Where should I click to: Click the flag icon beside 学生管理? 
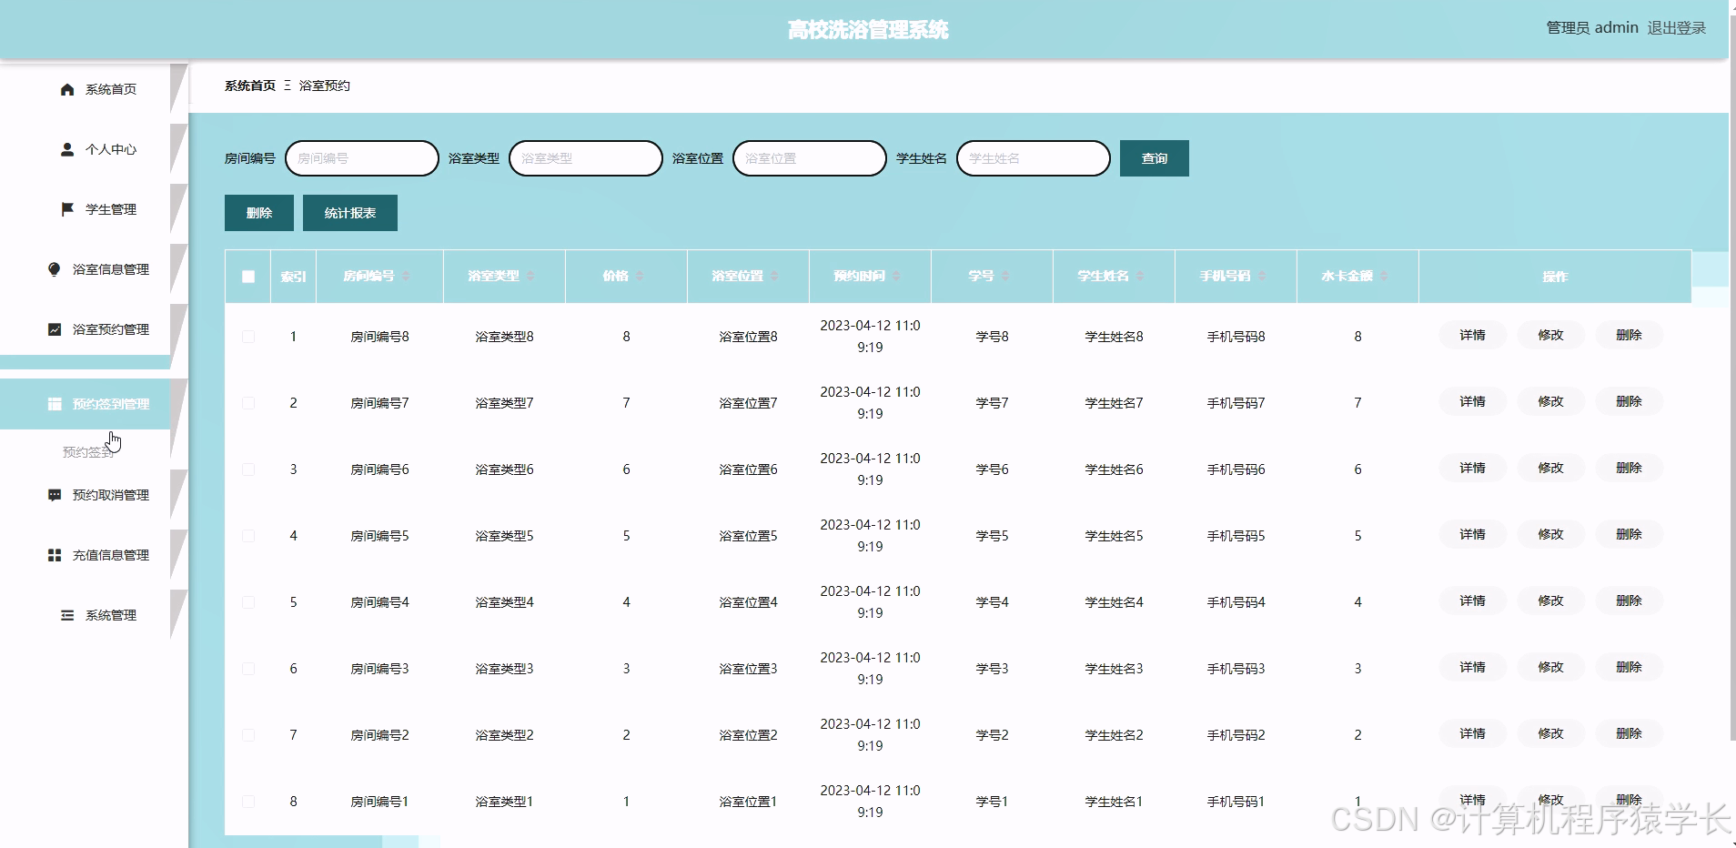66,209
